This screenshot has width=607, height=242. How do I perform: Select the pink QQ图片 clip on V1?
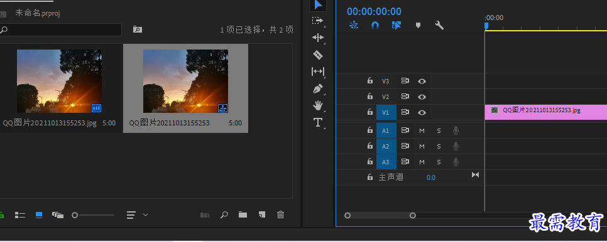[x=546, y=112]
